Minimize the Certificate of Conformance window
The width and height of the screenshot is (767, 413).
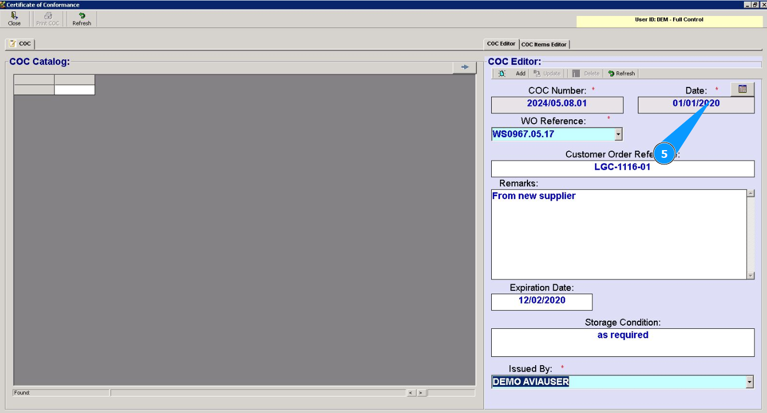pyautogui.click(x=748, y=4)
